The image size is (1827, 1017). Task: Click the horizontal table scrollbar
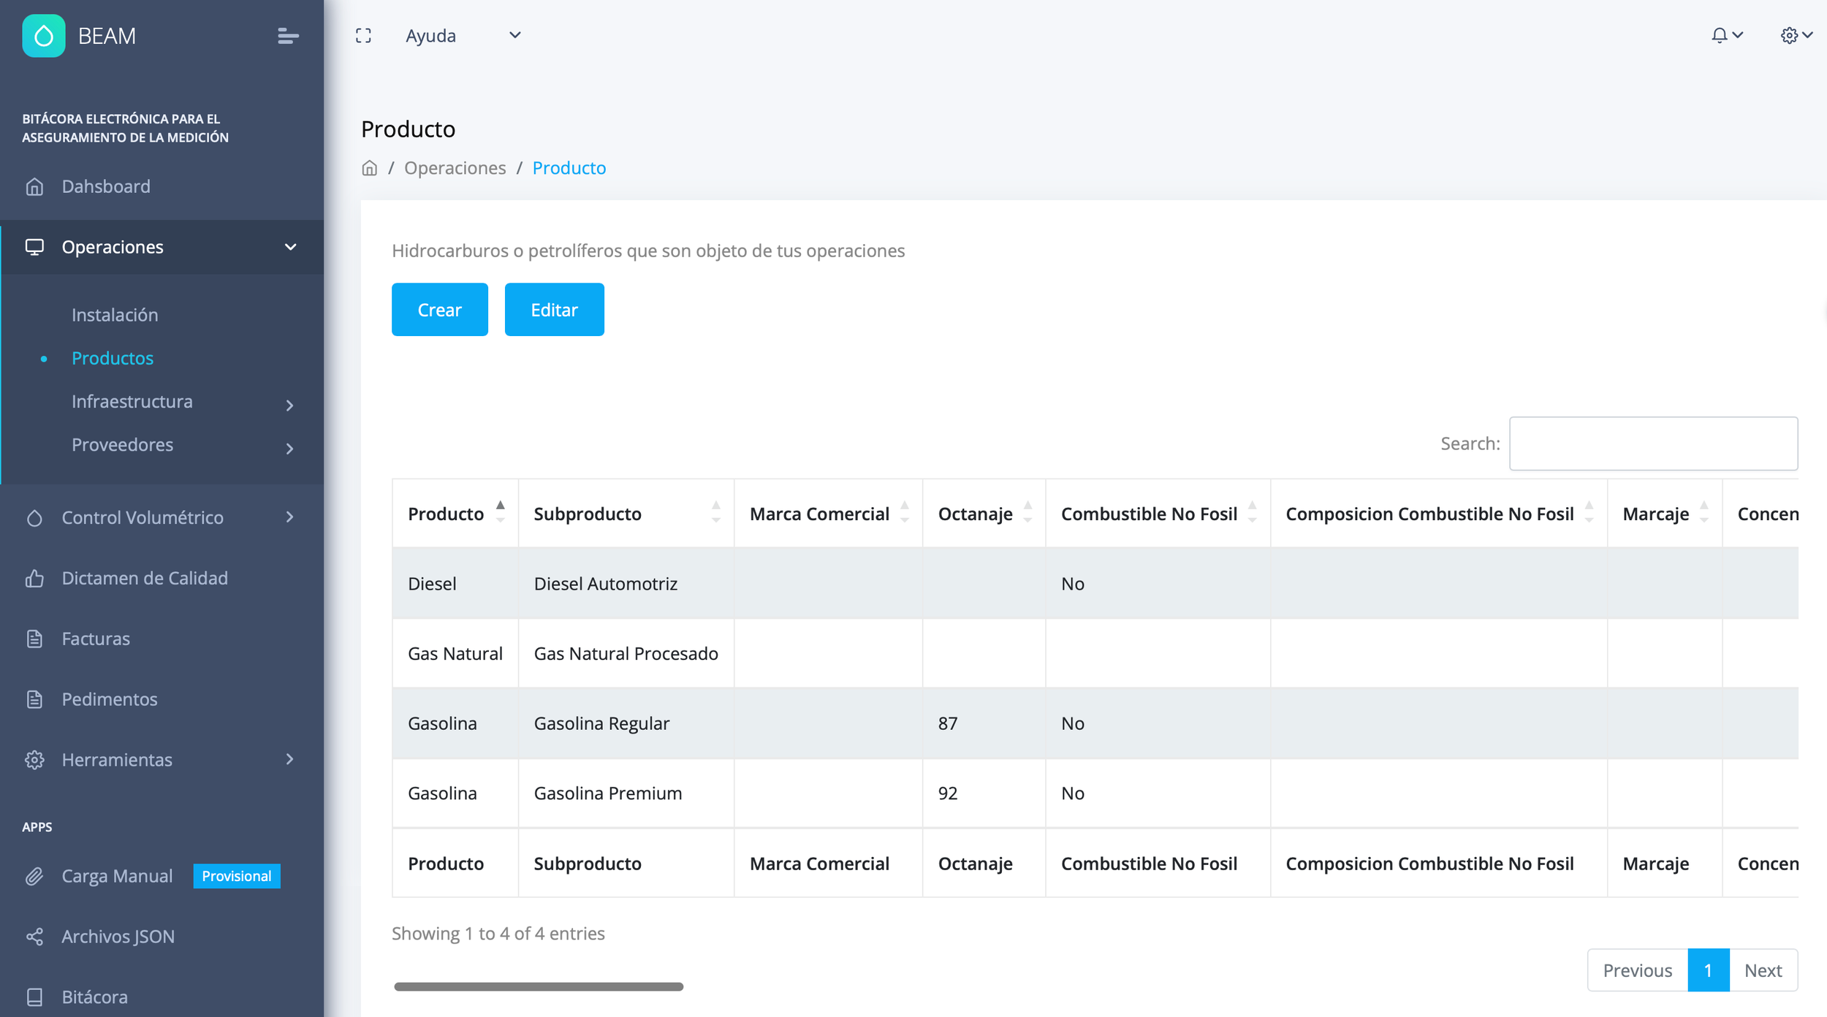[538, 986]
